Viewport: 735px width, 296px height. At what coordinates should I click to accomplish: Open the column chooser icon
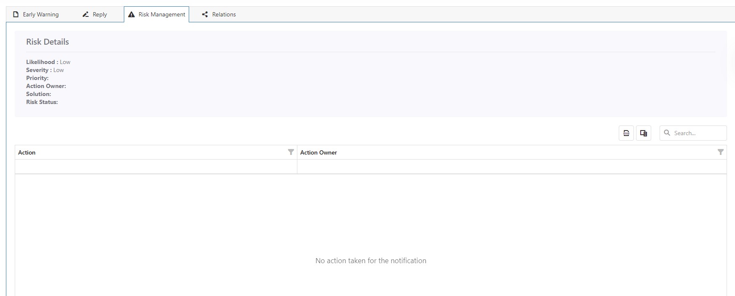pyautogui.click(x=644, y=133)
